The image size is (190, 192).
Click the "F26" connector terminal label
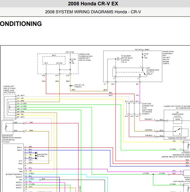coord(44,76)
